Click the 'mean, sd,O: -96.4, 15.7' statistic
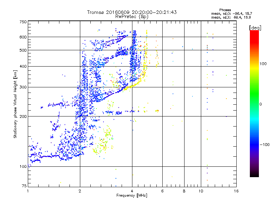278x208 pixels. click(231, 14)
